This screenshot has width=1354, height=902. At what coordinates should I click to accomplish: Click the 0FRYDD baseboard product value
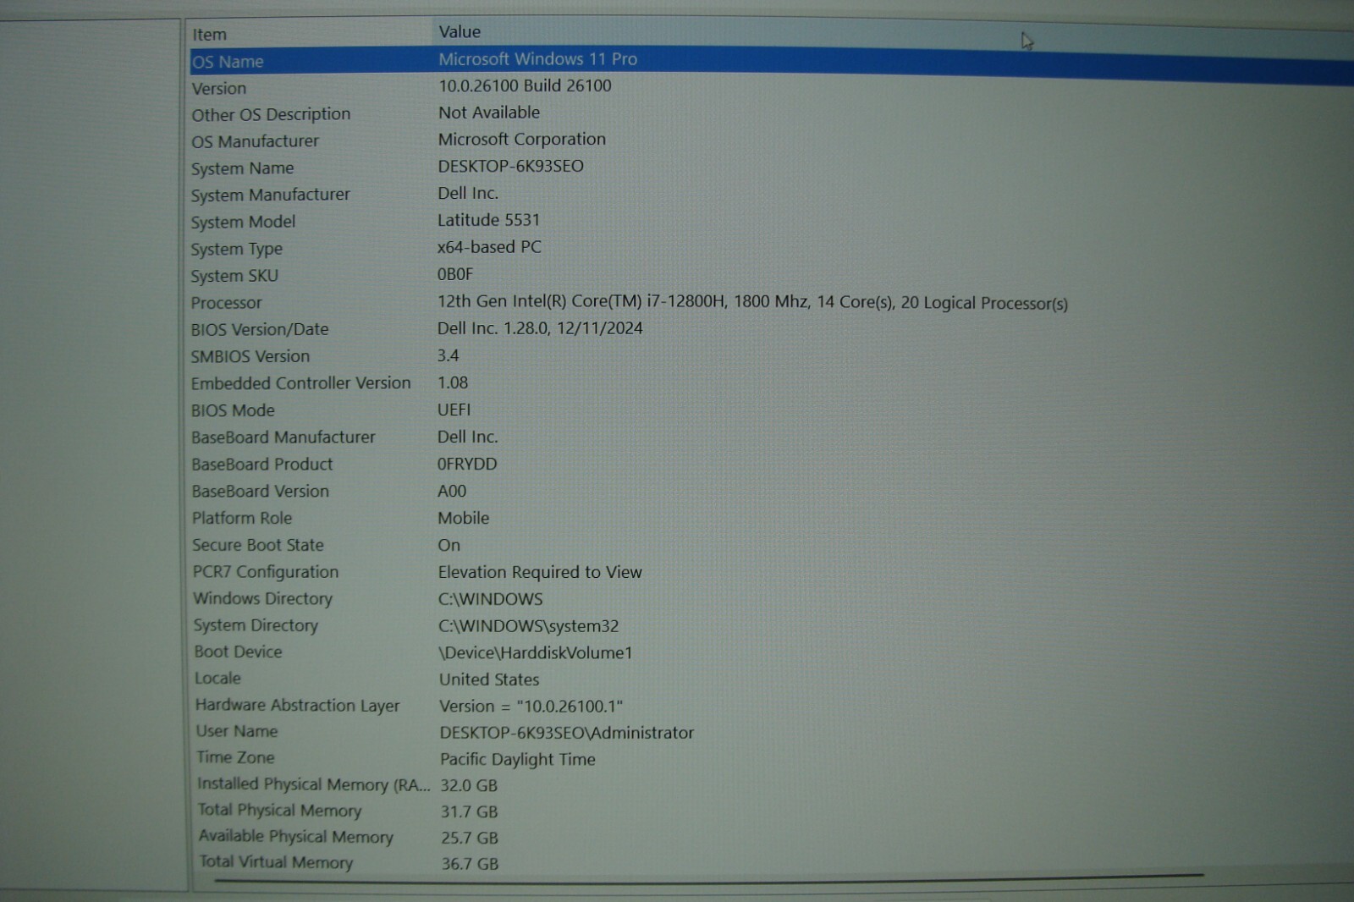pos(467,465)
